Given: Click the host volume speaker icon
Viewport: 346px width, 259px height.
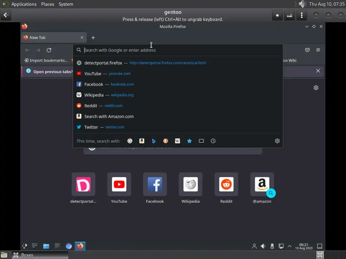Looking at the screenshot, I should pyautogui.click(x=302, y=4).
